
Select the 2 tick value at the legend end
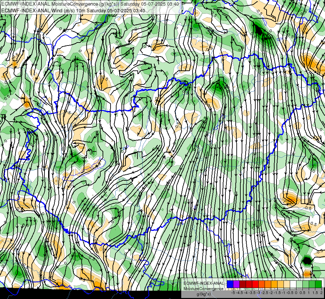point(321,293)
